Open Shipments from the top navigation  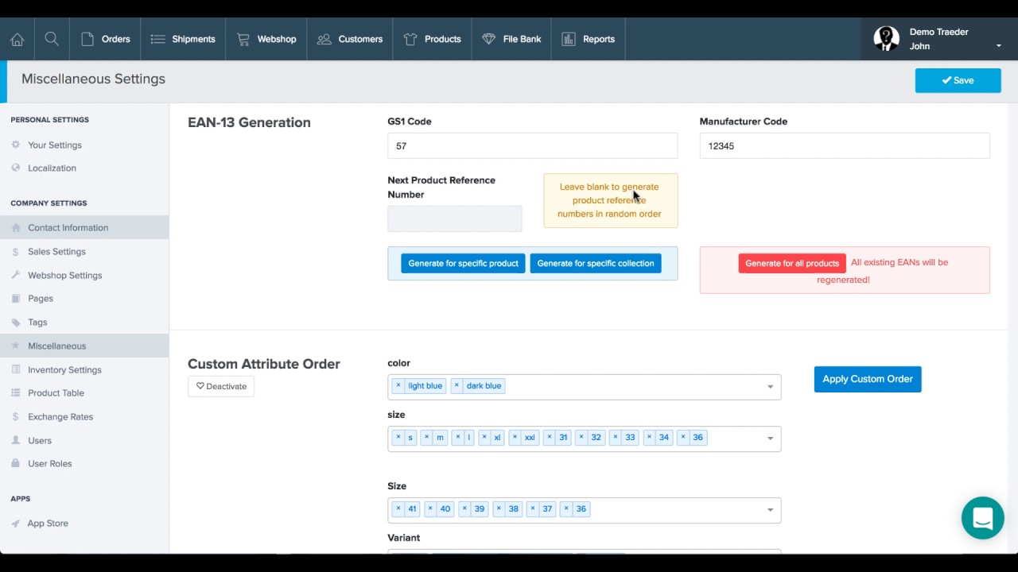[x=183, y=39]
